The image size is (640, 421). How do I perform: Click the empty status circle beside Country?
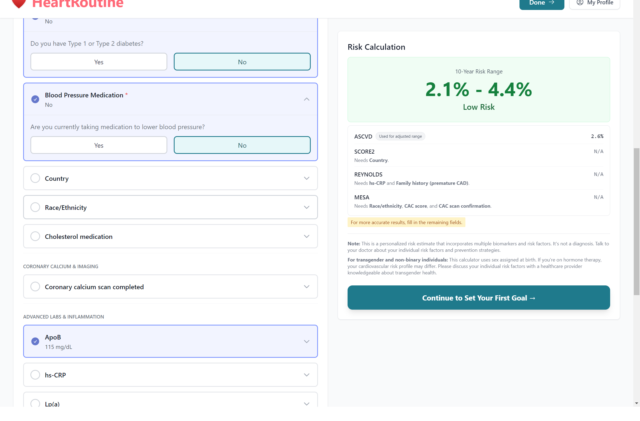35,178
